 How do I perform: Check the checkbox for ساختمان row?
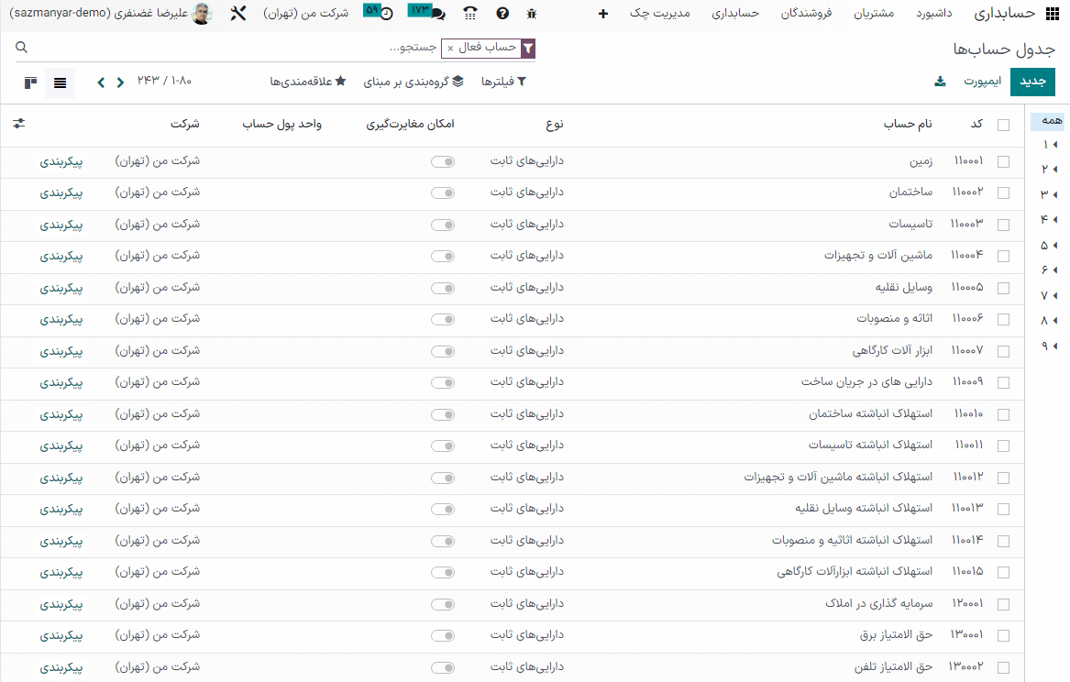(1003, 193)
